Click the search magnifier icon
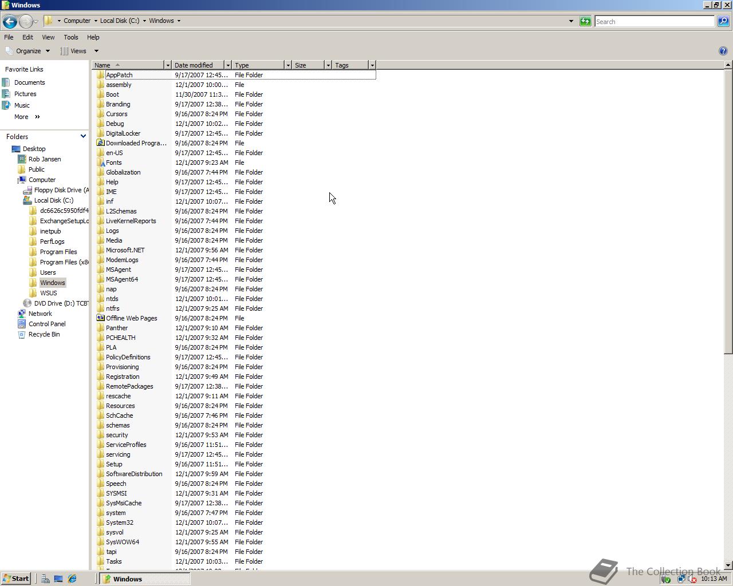Image resolution: width=733 pixels, height=586 pixels. point(723,21)
